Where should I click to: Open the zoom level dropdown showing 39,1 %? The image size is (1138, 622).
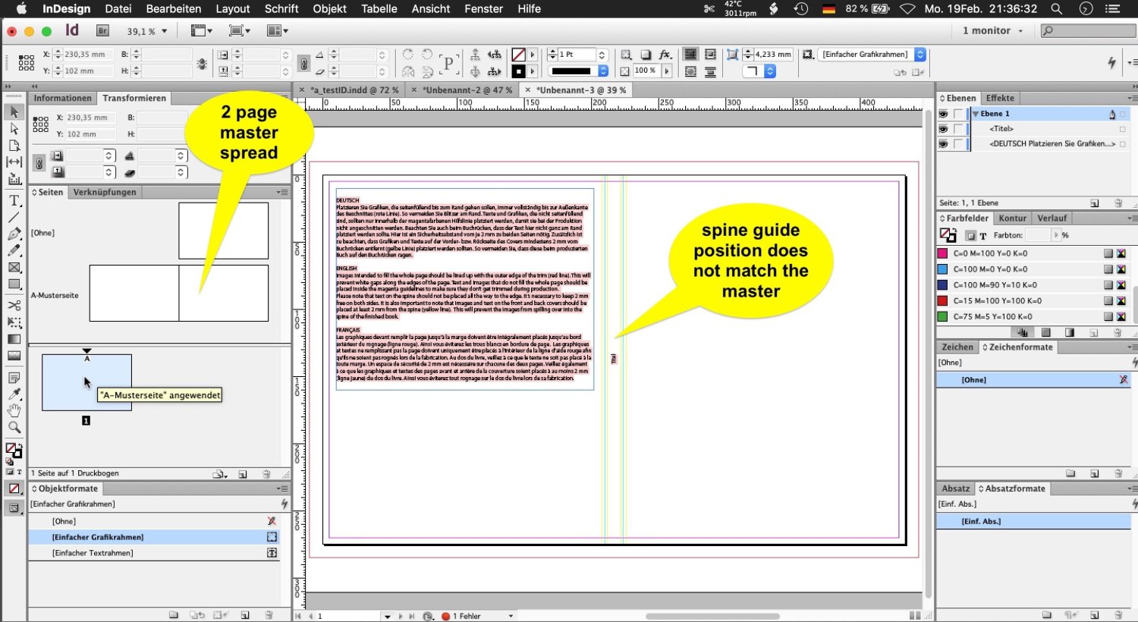point(165,31)
